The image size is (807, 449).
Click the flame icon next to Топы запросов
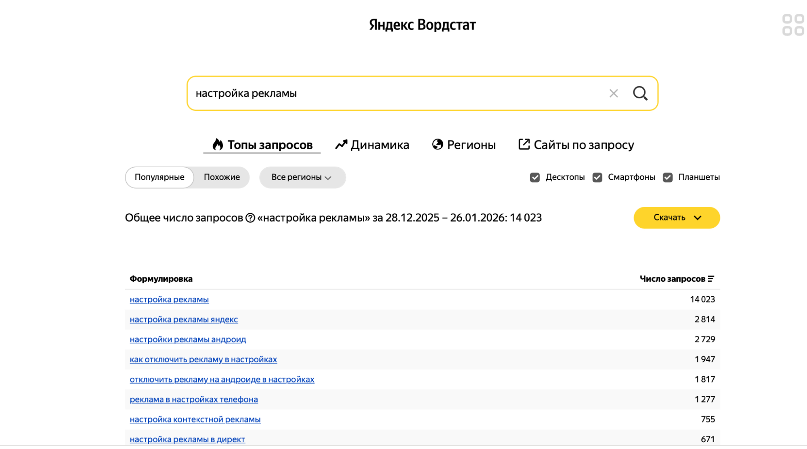218,145
